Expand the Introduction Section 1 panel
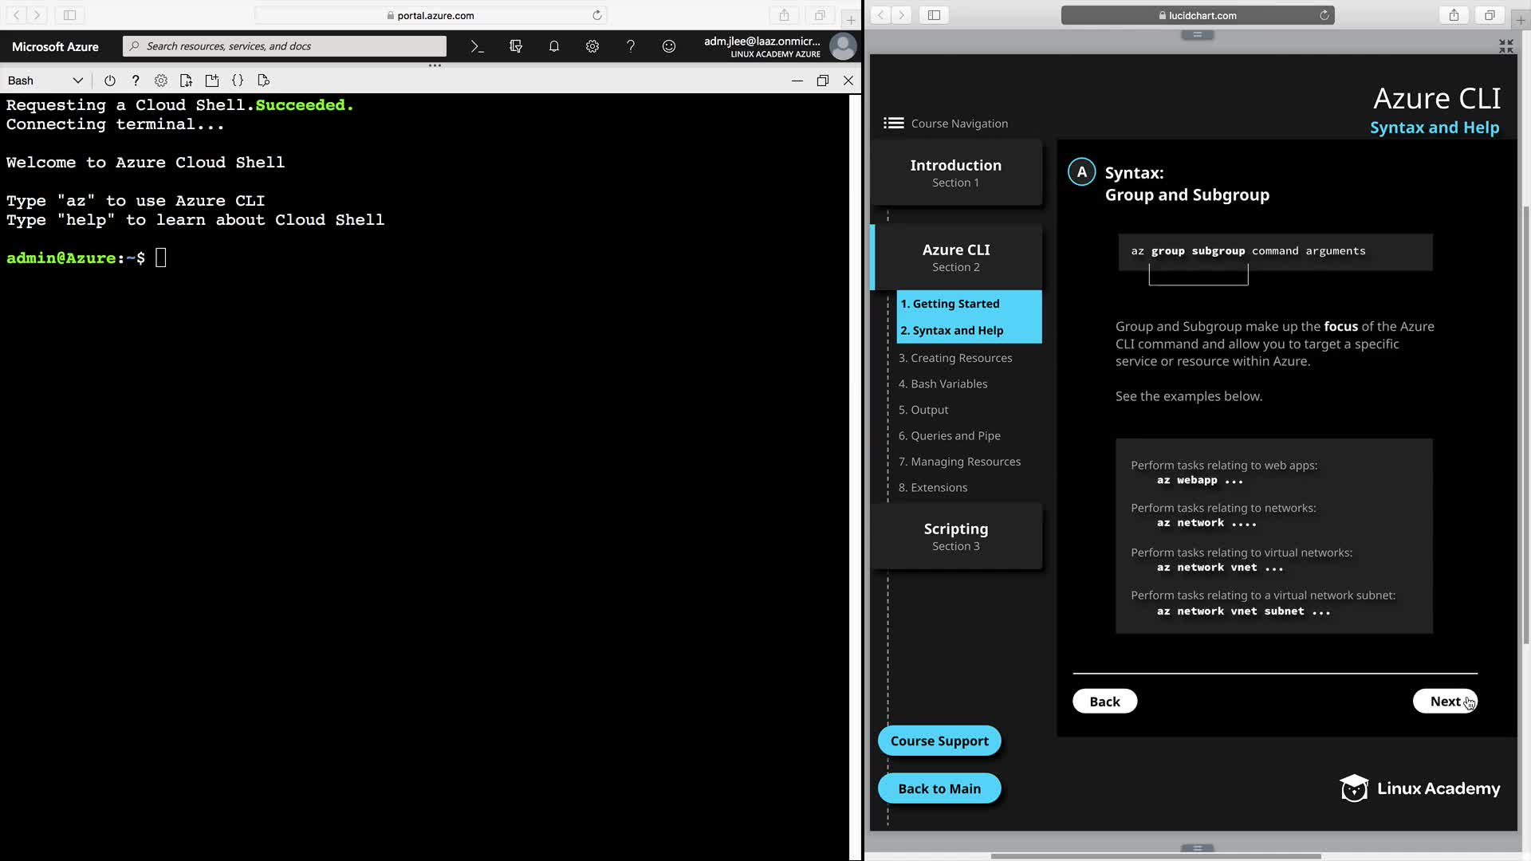The width and height of the screenshot is (1531, 861). pyautogui.click(x=955, y=173)
